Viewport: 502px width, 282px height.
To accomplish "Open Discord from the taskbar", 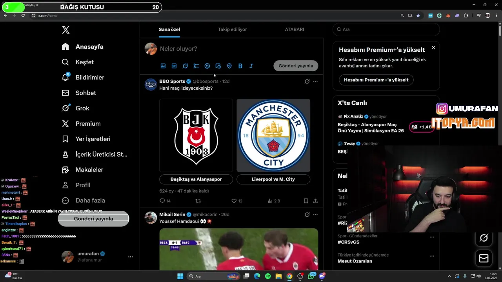I will tap(322, 276).
